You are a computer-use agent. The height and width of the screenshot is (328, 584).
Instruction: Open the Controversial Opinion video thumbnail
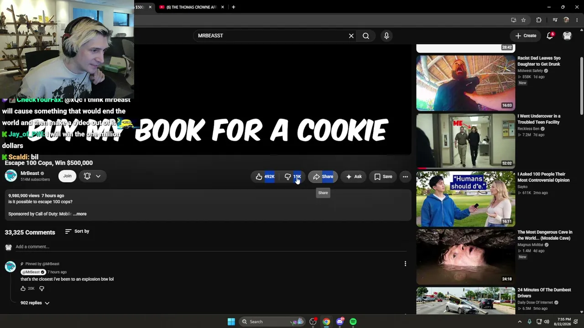tap(465, 199)
